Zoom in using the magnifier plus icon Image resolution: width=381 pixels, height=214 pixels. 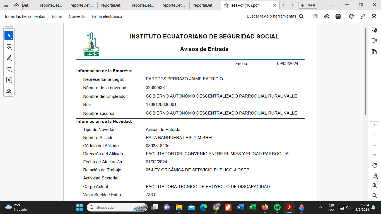click(375, 186)
